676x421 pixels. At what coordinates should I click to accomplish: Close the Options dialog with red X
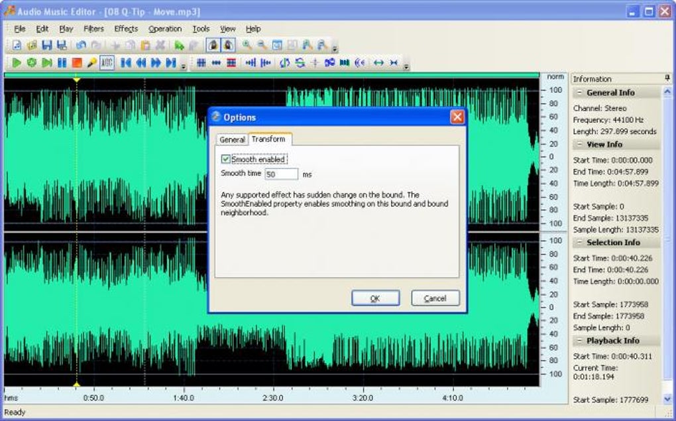coord(457,117)
